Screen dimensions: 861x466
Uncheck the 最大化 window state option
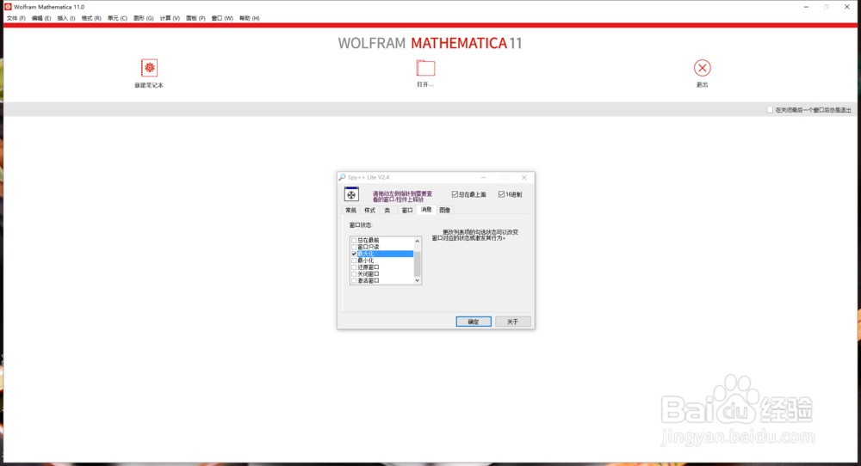click(x=354, y=254)
